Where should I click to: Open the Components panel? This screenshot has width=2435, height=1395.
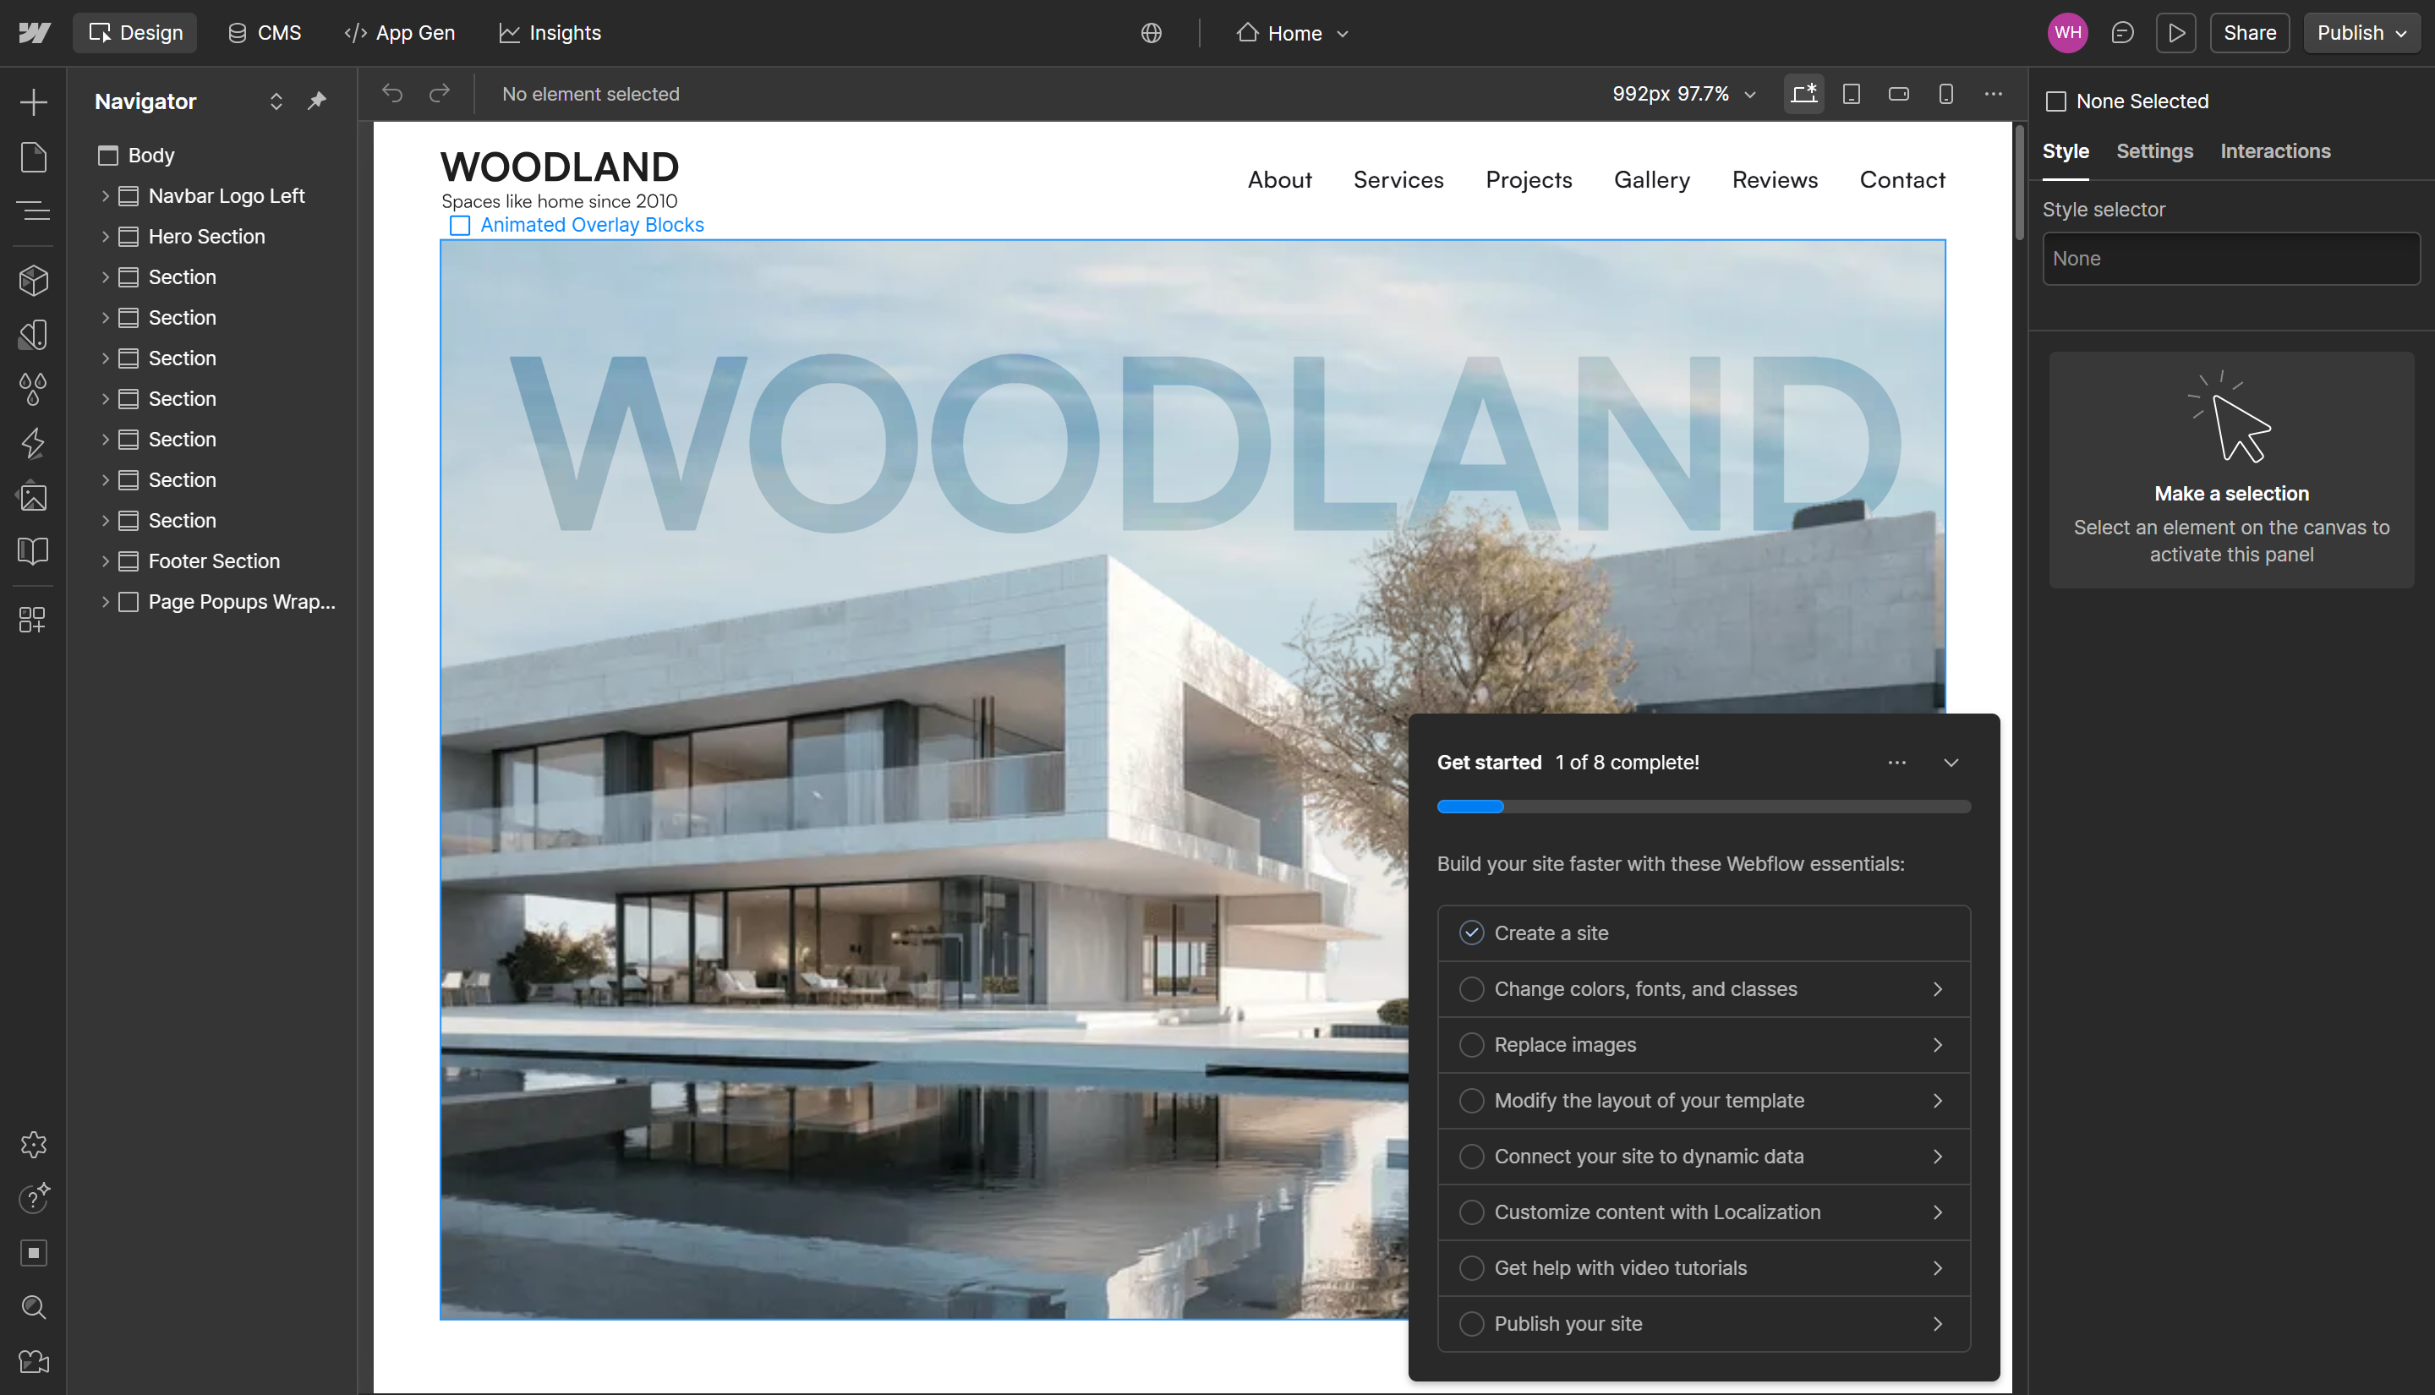(x=34, y=280)
